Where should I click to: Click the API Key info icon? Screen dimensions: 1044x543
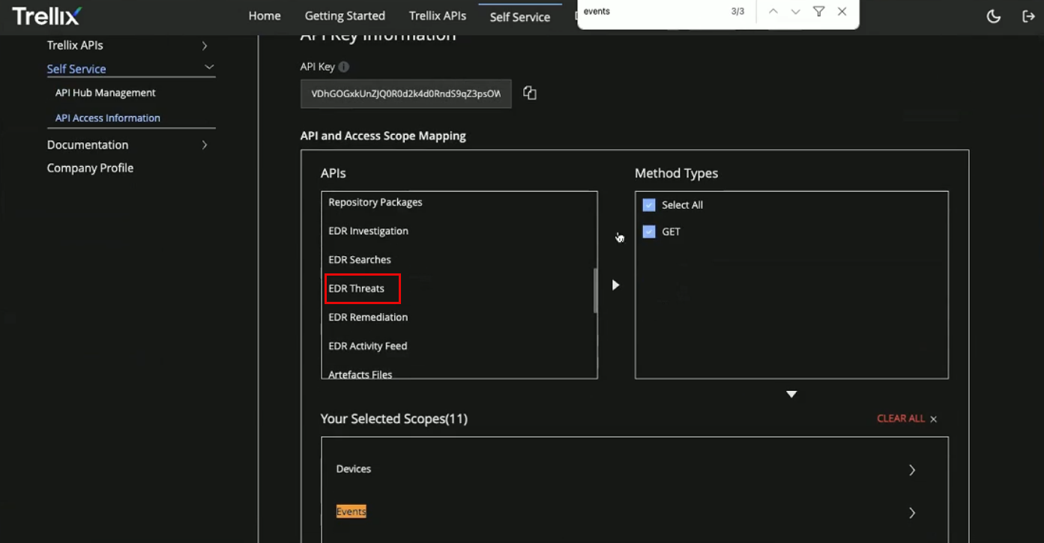(344, 67)
